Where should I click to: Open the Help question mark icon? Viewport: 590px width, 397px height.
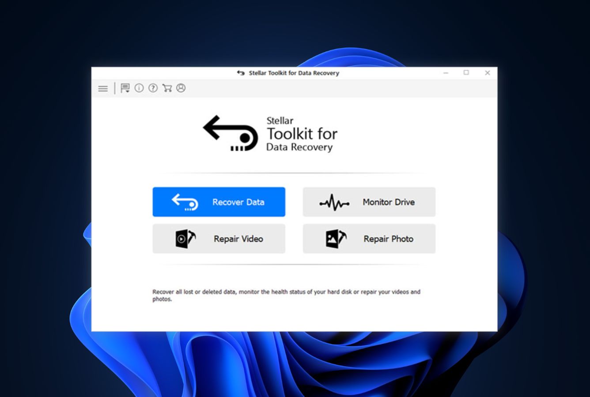pos(153,88)
